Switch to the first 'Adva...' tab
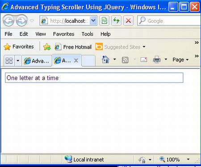Screen dimensions: 201x167 [37, 61]
